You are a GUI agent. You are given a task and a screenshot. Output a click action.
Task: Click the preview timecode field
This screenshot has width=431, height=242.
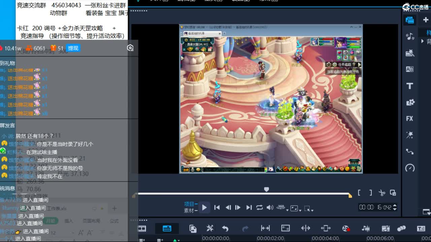pos(375,207)
